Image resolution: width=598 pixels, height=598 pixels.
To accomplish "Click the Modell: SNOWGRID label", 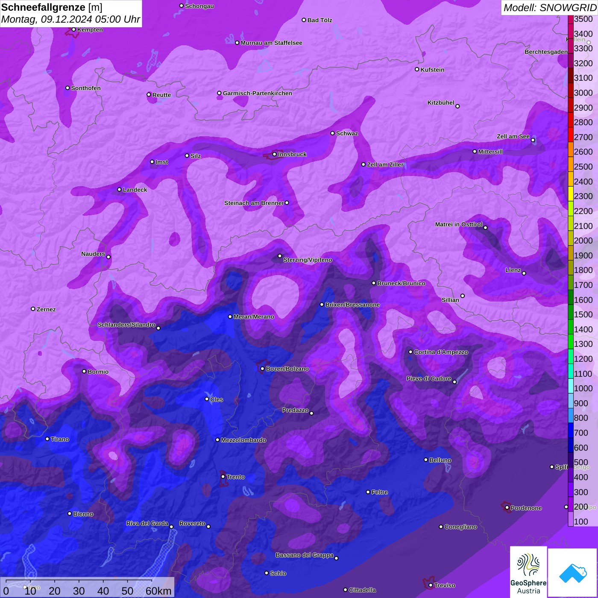I will tap(550, 8).
